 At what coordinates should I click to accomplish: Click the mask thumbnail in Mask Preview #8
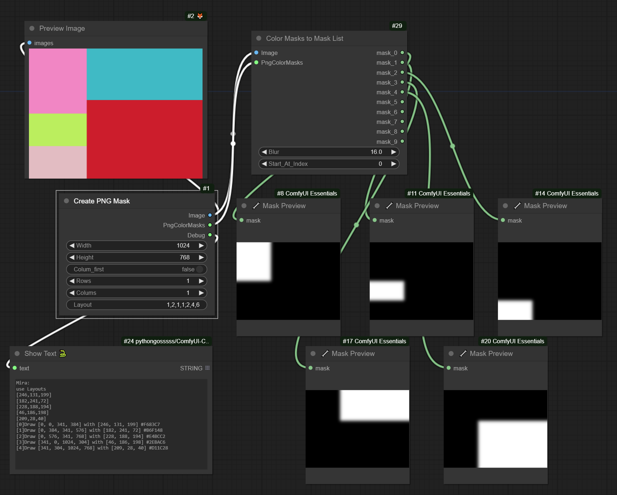point(288,281)
